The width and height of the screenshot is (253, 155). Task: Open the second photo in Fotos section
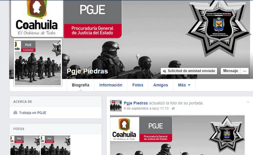tap(56, 145)
